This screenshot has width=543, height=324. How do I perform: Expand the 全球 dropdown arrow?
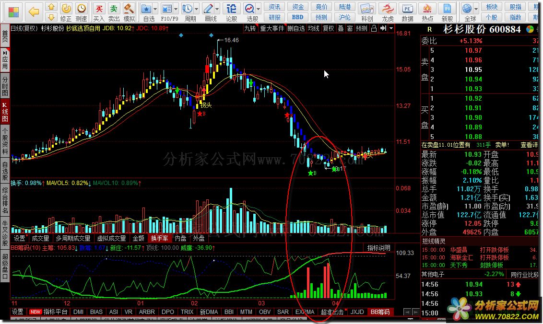[476, 9]
